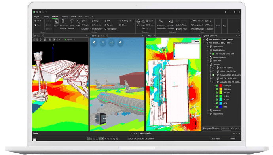The width and height of the screenshot is (273, 155).
Task: Select the RSSI Wi-Fi6 5GHz prediction radio
Action: [213, 68]
